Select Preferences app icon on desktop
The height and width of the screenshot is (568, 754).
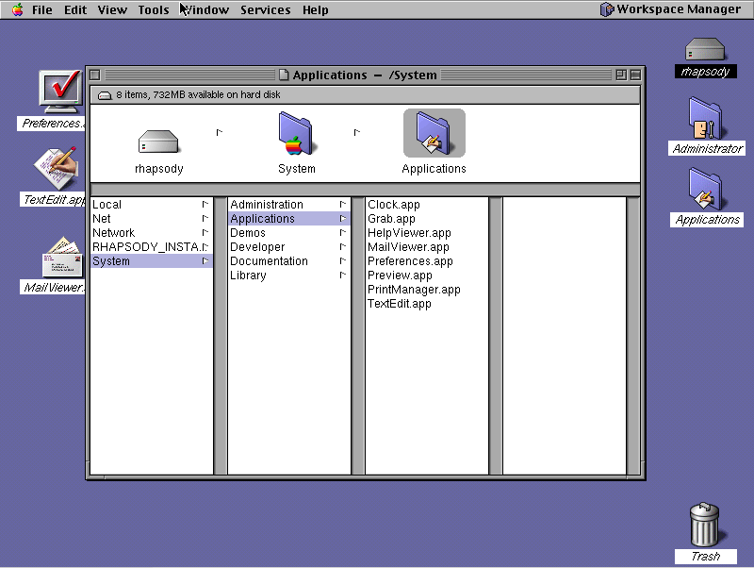(60, 92)
